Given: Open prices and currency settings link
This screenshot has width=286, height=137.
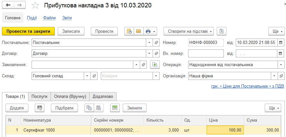Looking at the screenshot, I should pos(248,86).
